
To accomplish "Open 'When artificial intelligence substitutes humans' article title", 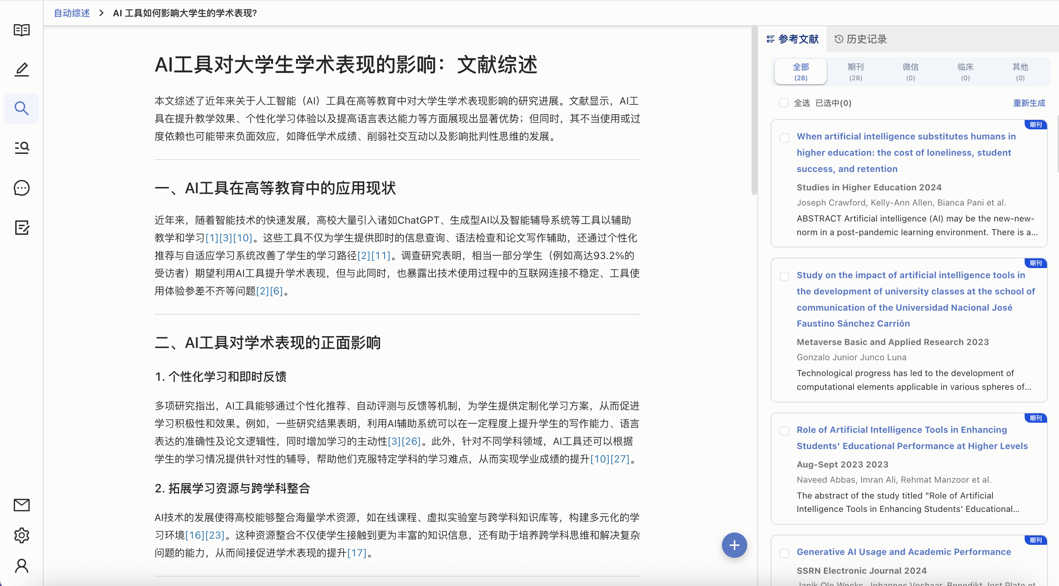I will pos(906,152).
